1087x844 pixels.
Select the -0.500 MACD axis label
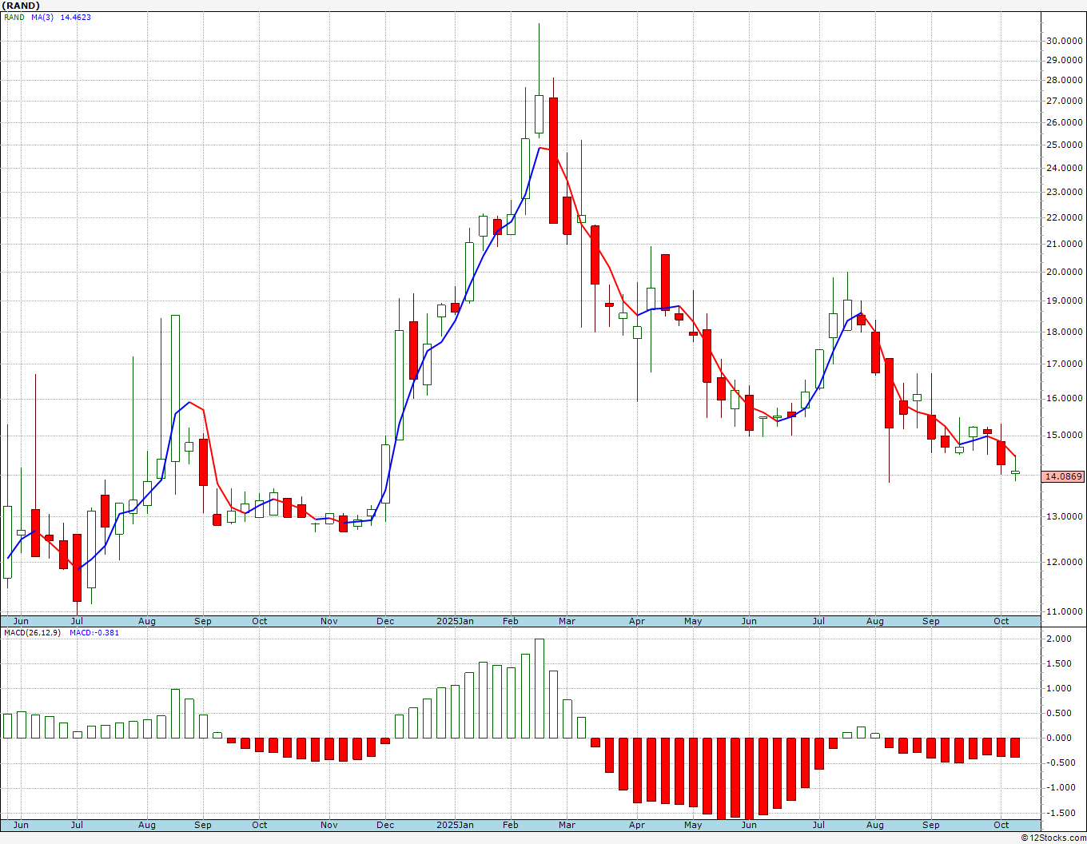[1059, 762]
